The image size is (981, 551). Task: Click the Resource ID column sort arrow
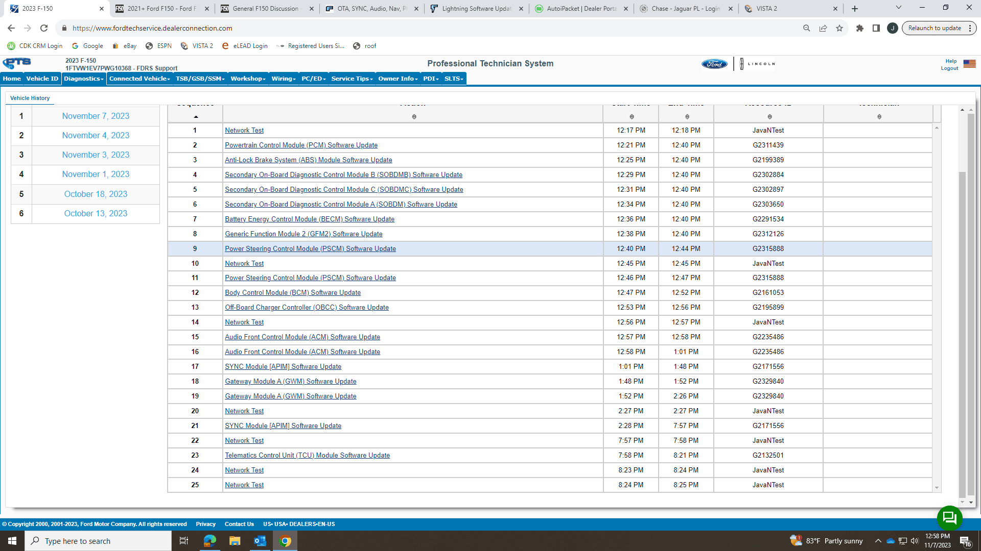pos(770,116)
